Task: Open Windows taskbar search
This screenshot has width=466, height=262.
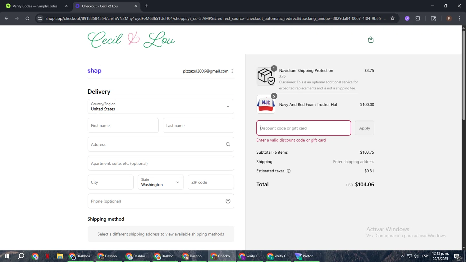Action: (21, 256)
